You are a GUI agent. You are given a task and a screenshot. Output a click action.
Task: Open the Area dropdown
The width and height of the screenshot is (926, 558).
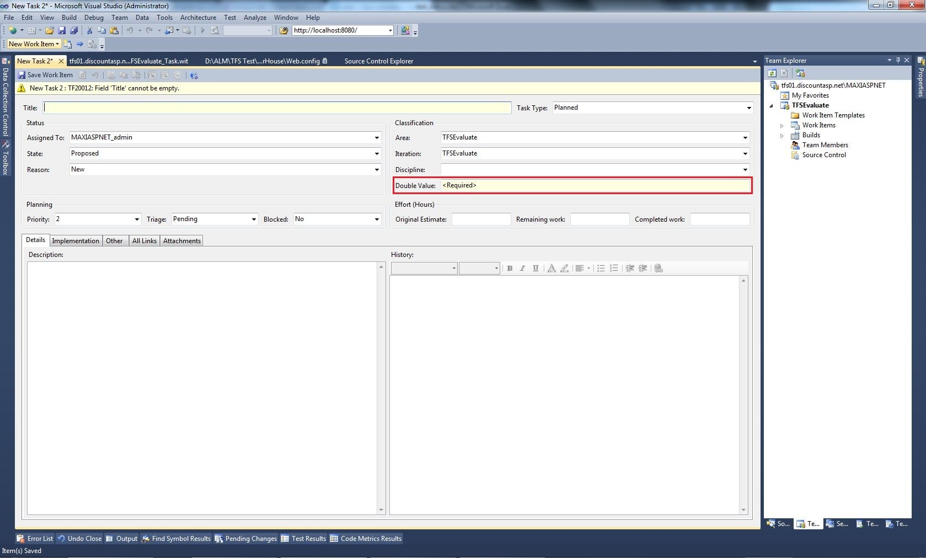point(745,138)
